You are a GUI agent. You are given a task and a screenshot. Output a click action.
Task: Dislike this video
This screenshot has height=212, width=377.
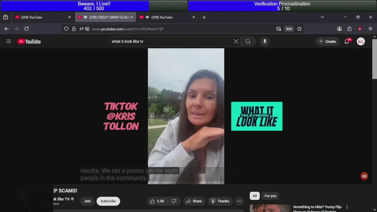174,201
